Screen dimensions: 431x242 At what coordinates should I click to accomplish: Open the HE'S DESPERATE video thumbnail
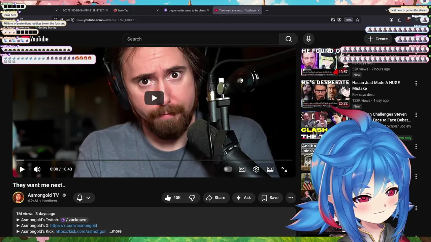point(325,94)
